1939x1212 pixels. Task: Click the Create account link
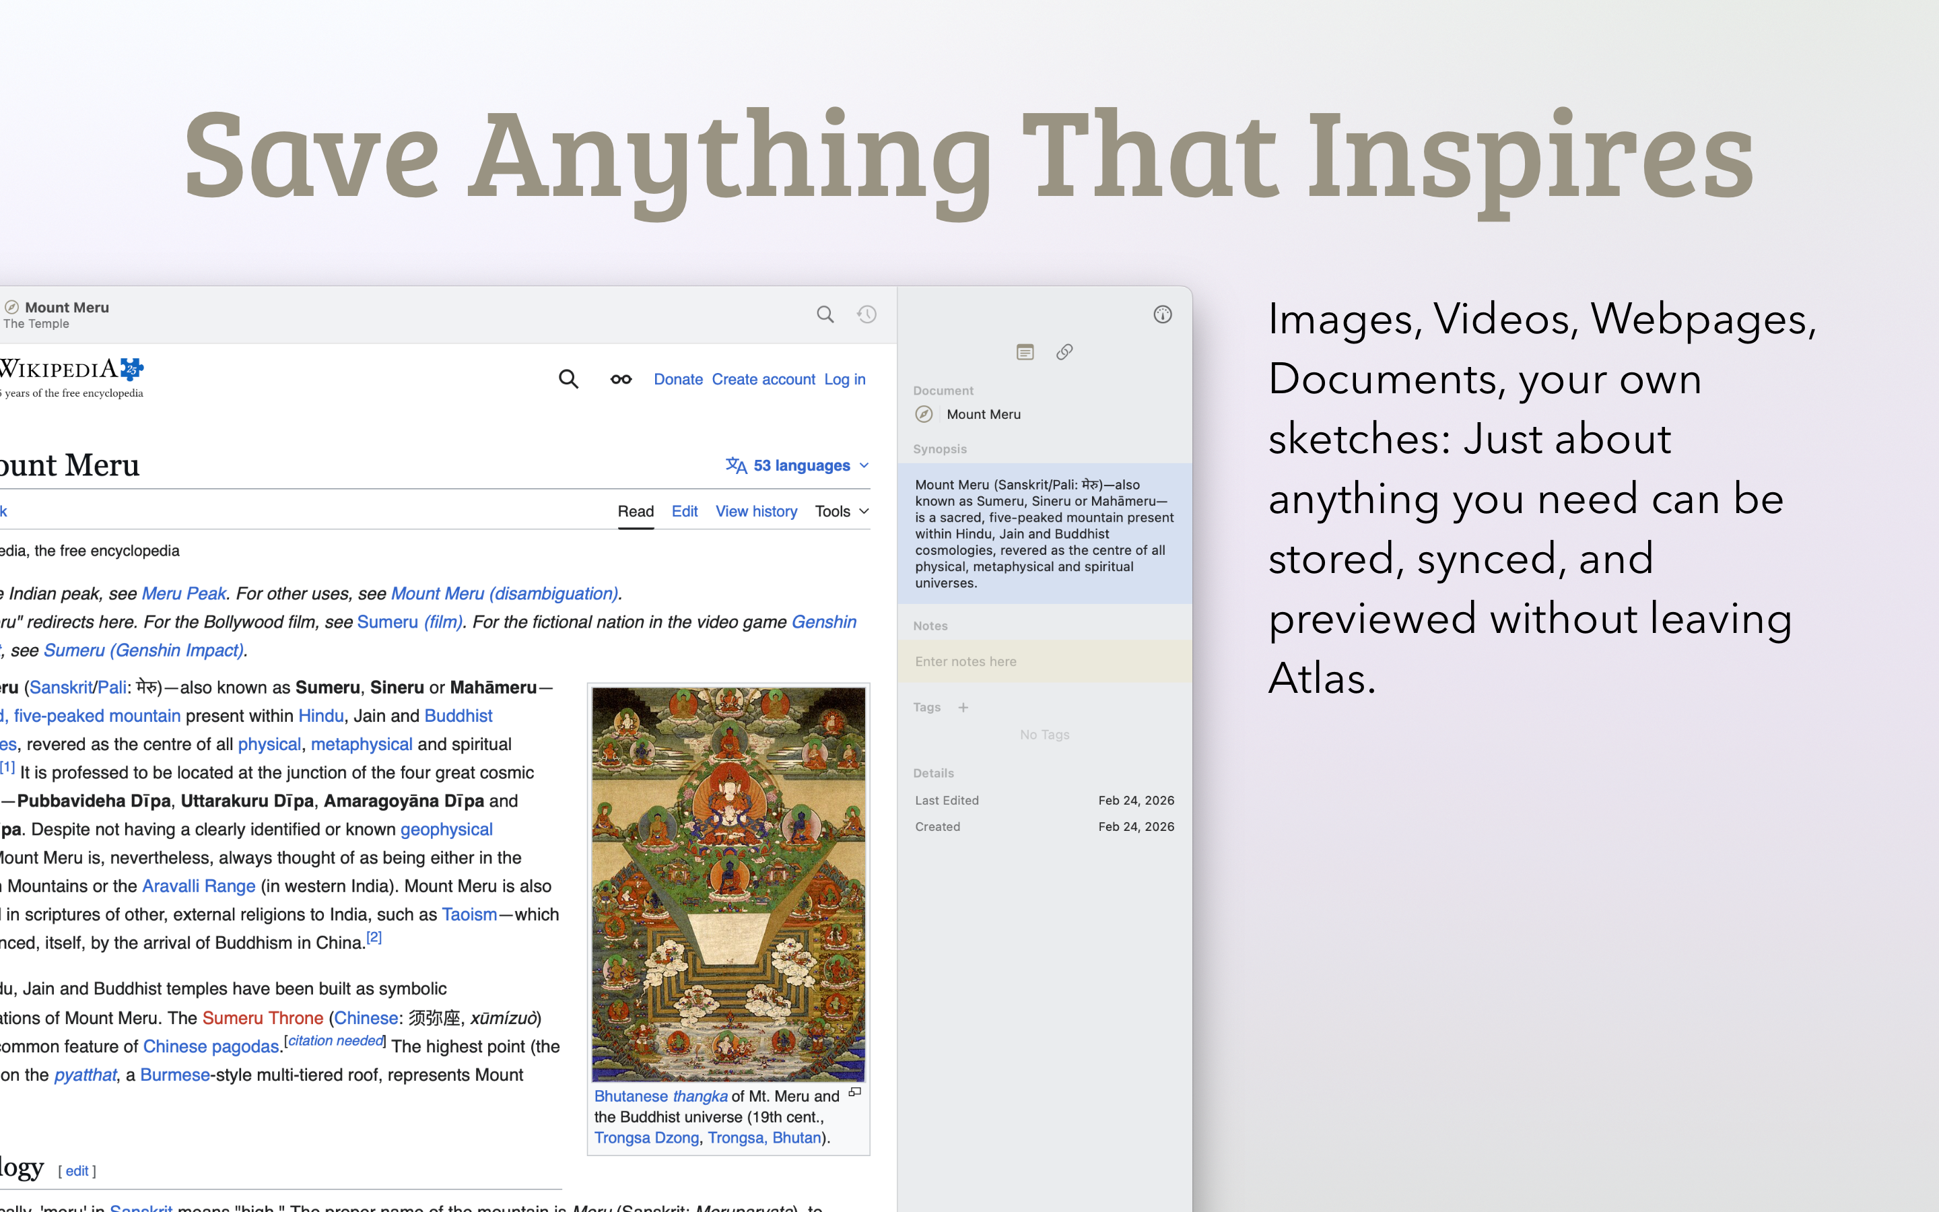(x=763, y=379)
